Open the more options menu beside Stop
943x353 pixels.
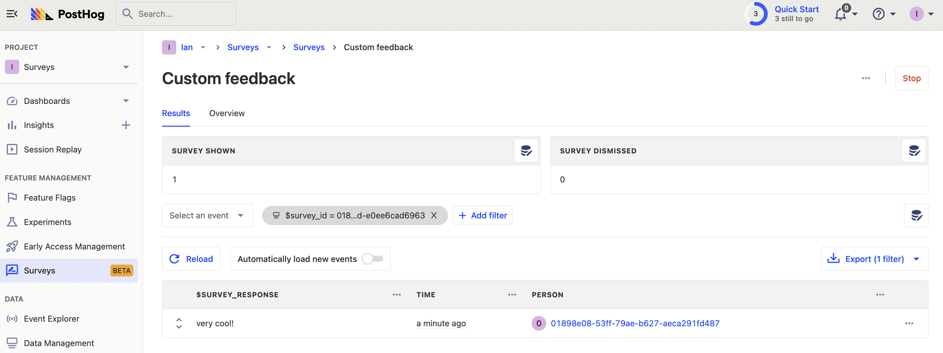pos(866,78)
